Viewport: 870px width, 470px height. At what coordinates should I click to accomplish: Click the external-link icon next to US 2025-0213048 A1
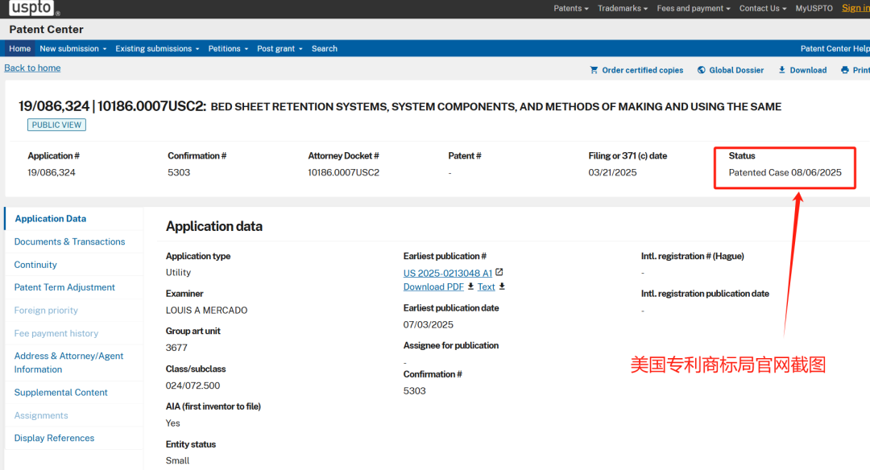click(499, 272)
